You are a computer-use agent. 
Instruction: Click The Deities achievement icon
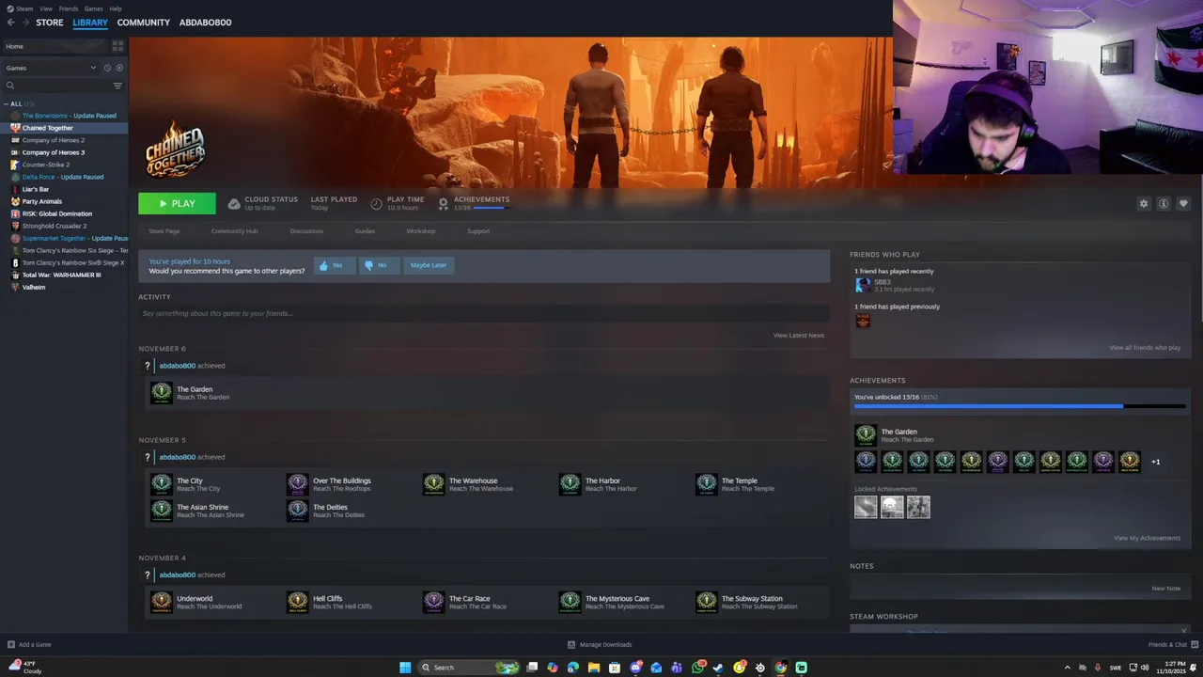click(298, 511)
